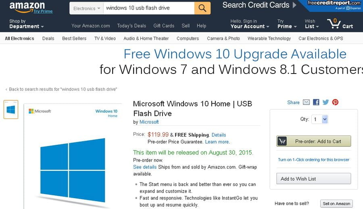The image size is (363, 209).
Task: Share product via email envelope icon
Action: pos(306,102)
